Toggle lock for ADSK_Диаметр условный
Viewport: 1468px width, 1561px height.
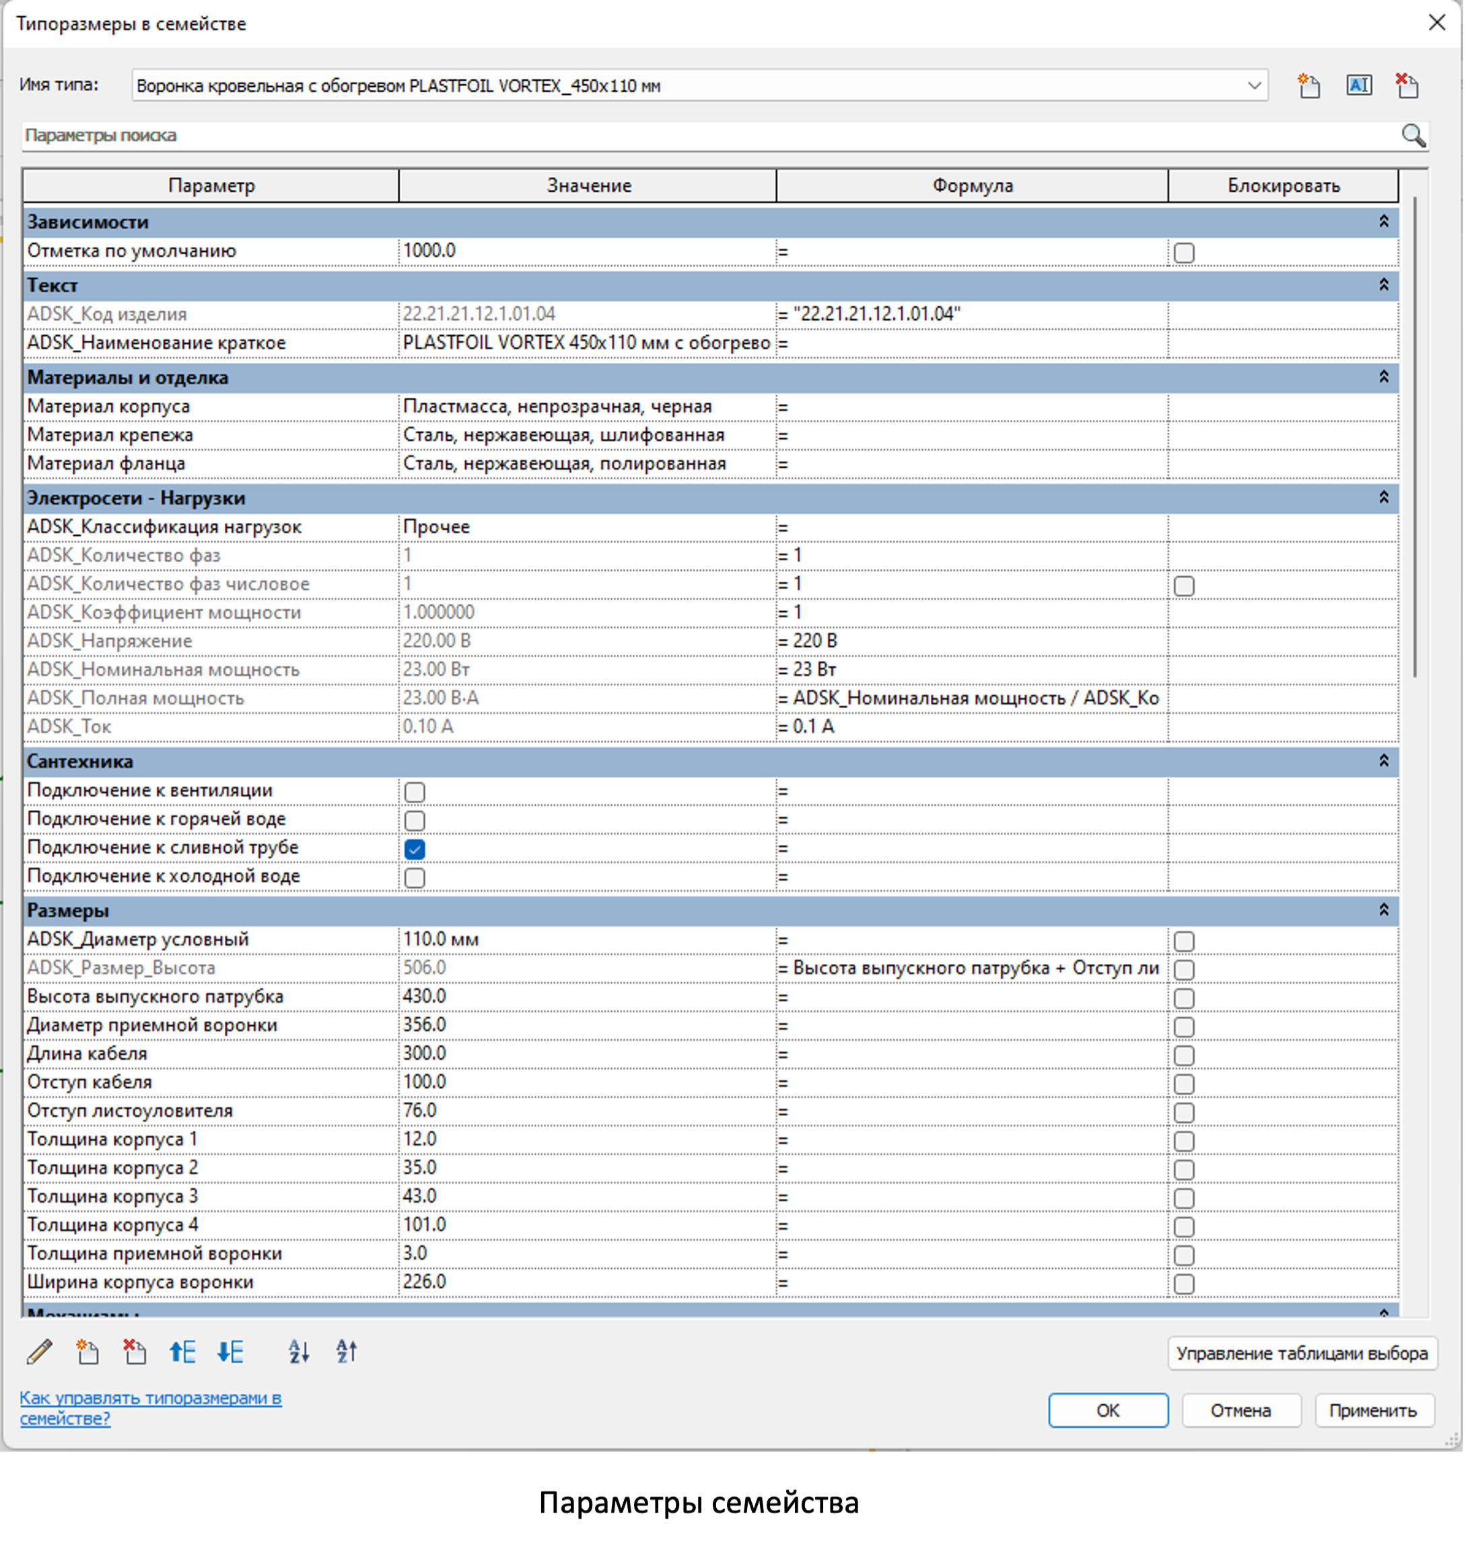click(x=1184, y=940)
